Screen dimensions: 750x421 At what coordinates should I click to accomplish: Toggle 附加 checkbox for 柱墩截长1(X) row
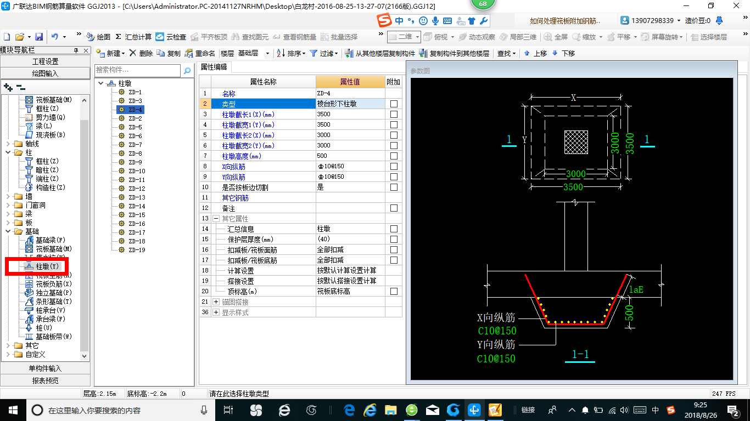[x=394, y=114]
